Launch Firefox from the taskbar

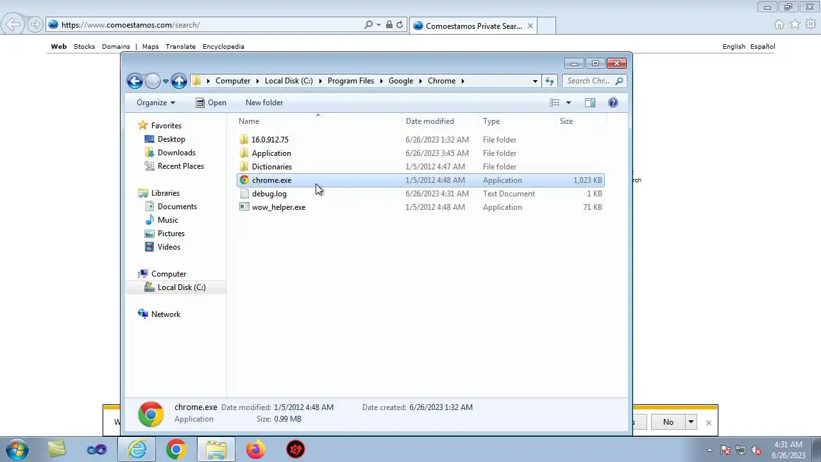[x=255, y=450]
